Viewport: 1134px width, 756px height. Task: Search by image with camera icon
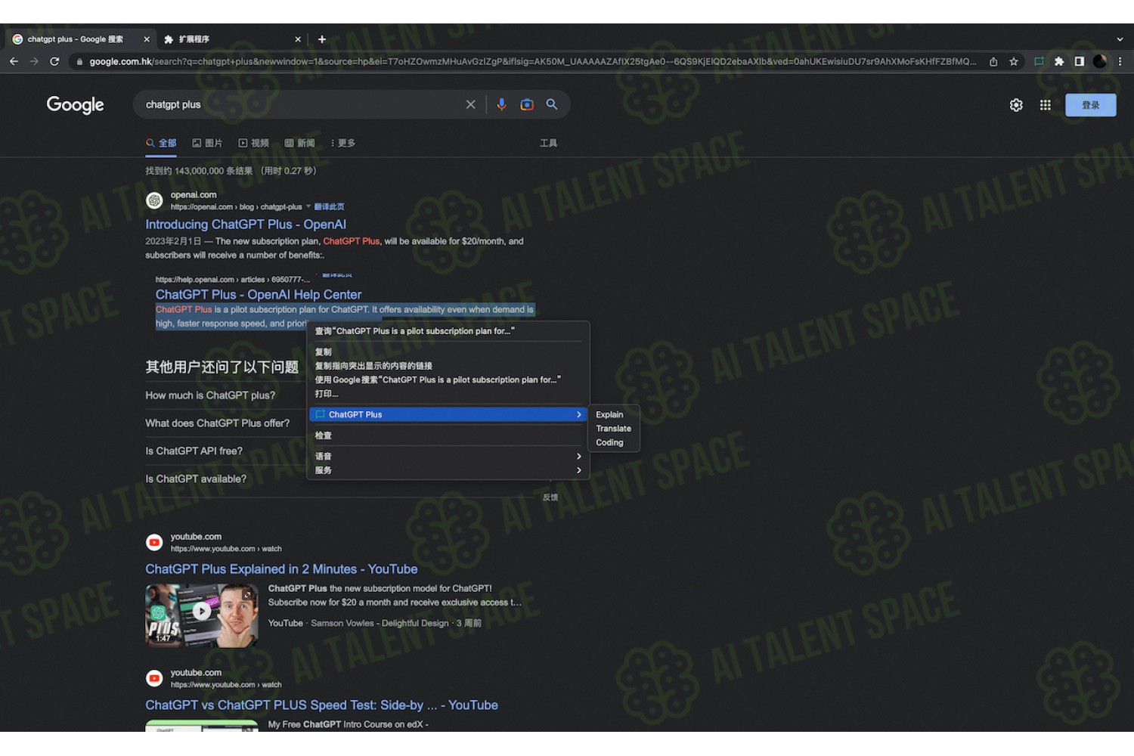point(527,104)
